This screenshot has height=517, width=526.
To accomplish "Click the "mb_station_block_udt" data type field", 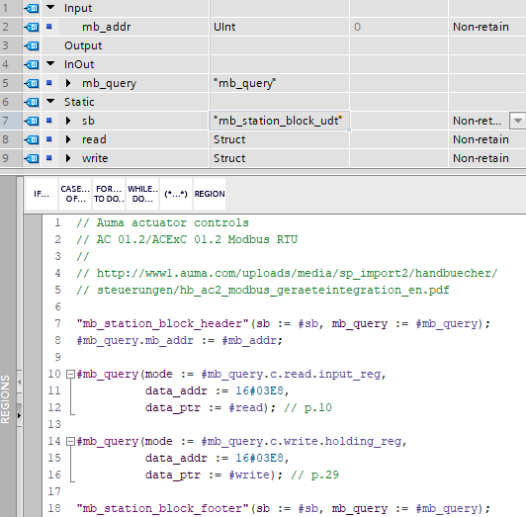I will [279, 121].
